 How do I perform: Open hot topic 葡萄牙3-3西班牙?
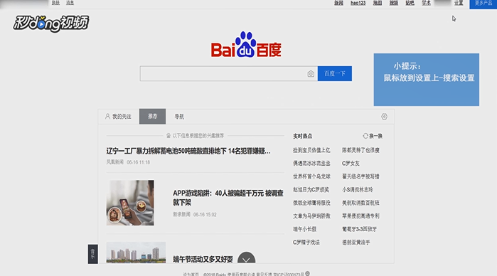(x=360, y=229)
